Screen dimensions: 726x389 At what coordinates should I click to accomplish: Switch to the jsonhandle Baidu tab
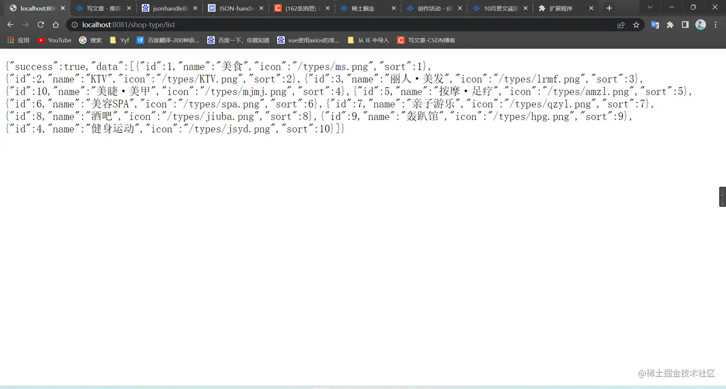point(169,8)
